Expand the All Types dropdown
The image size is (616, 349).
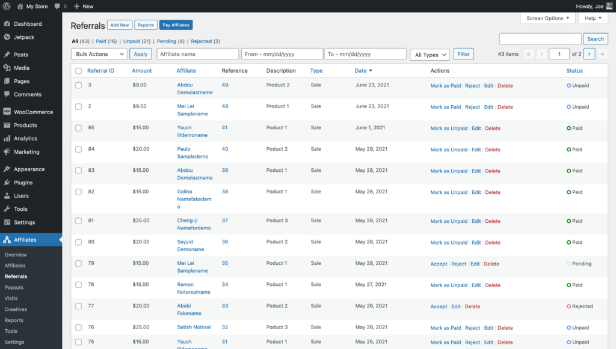point(430,55)
